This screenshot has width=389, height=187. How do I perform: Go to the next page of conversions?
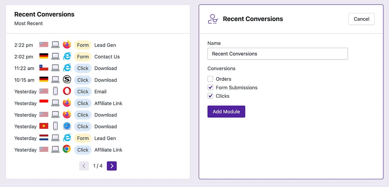coord(112,166)
